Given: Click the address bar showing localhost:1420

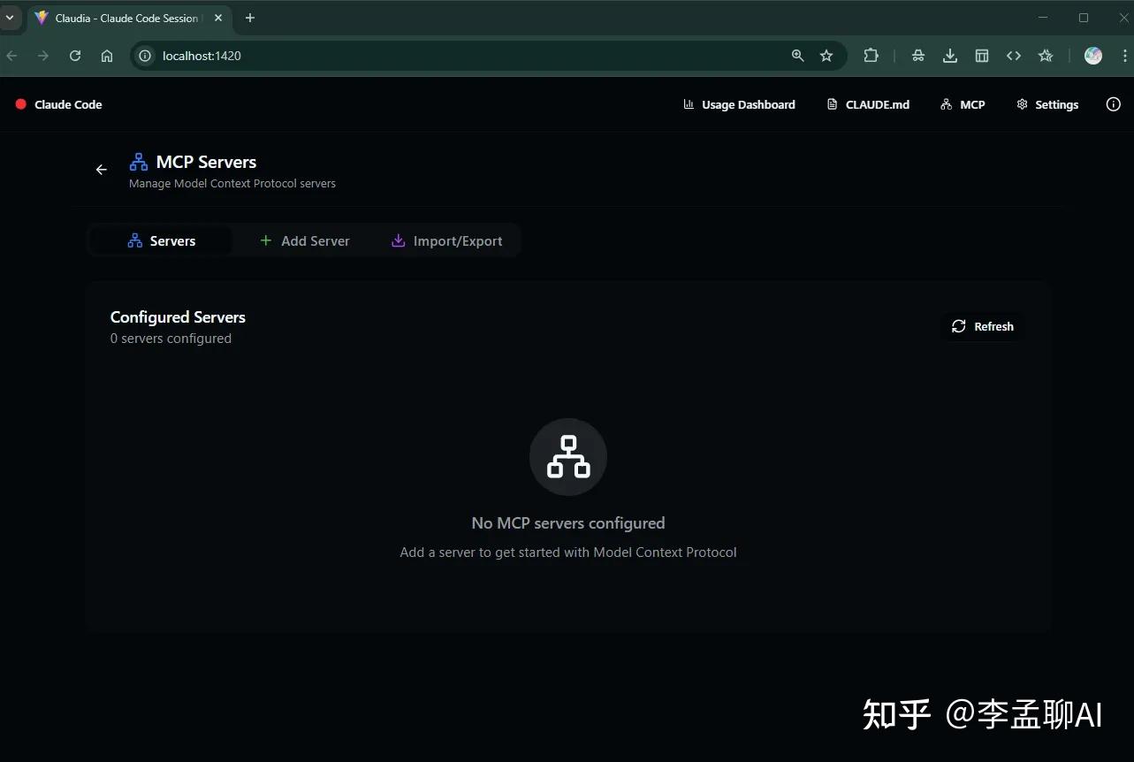Looking at the screenshot, I should pos(203,55).
